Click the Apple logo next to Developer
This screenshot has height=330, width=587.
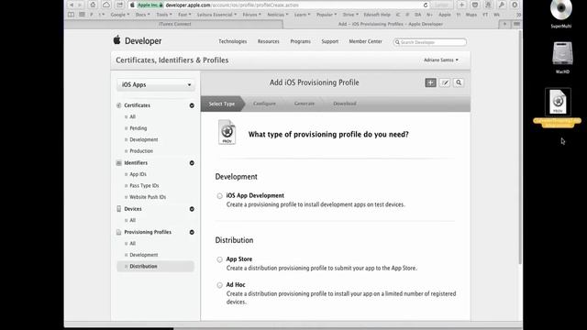(116, 40)
